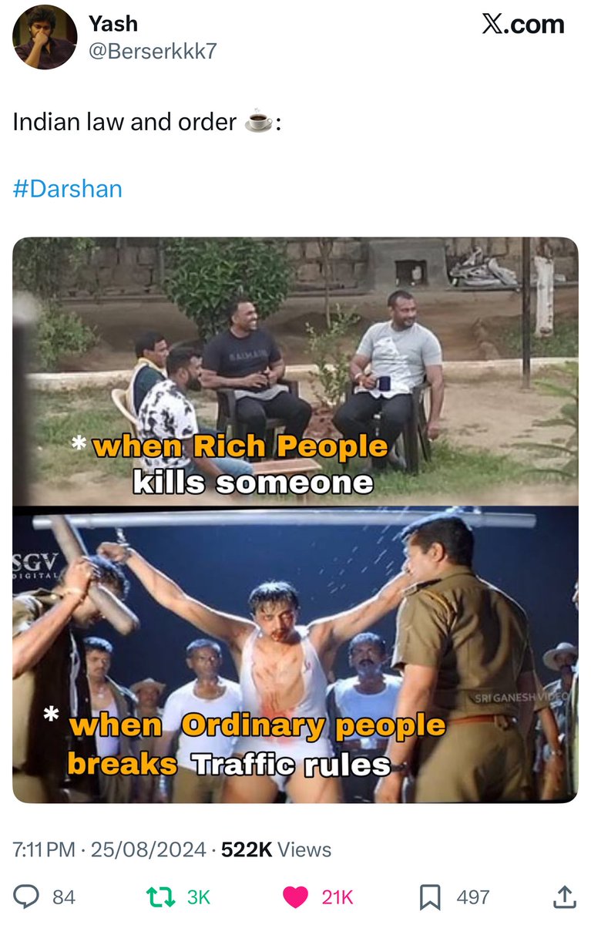Show the 21K likes count
Image resolution: width=591 pixels, height=925 pixels.
click(337, 897)
